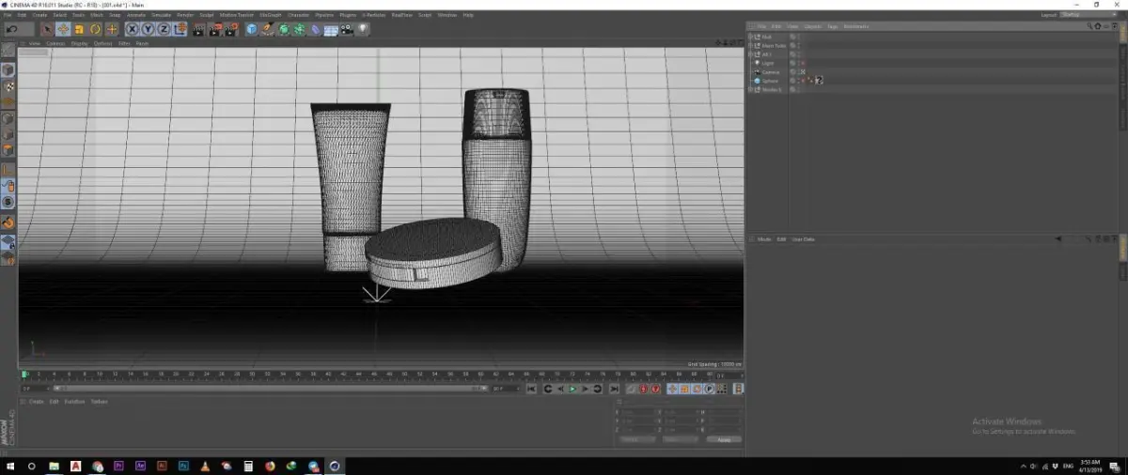Select the Model mode icon
Image resolution: width=1128 pixels, height=475 pixels.
8,69
